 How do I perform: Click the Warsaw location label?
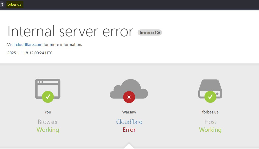coord(129,112)
